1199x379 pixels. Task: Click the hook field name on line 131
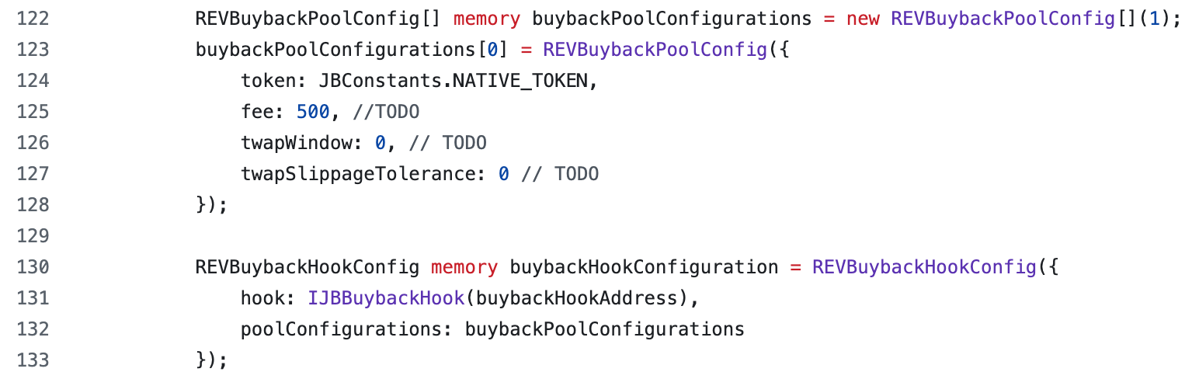coord(262,298)
